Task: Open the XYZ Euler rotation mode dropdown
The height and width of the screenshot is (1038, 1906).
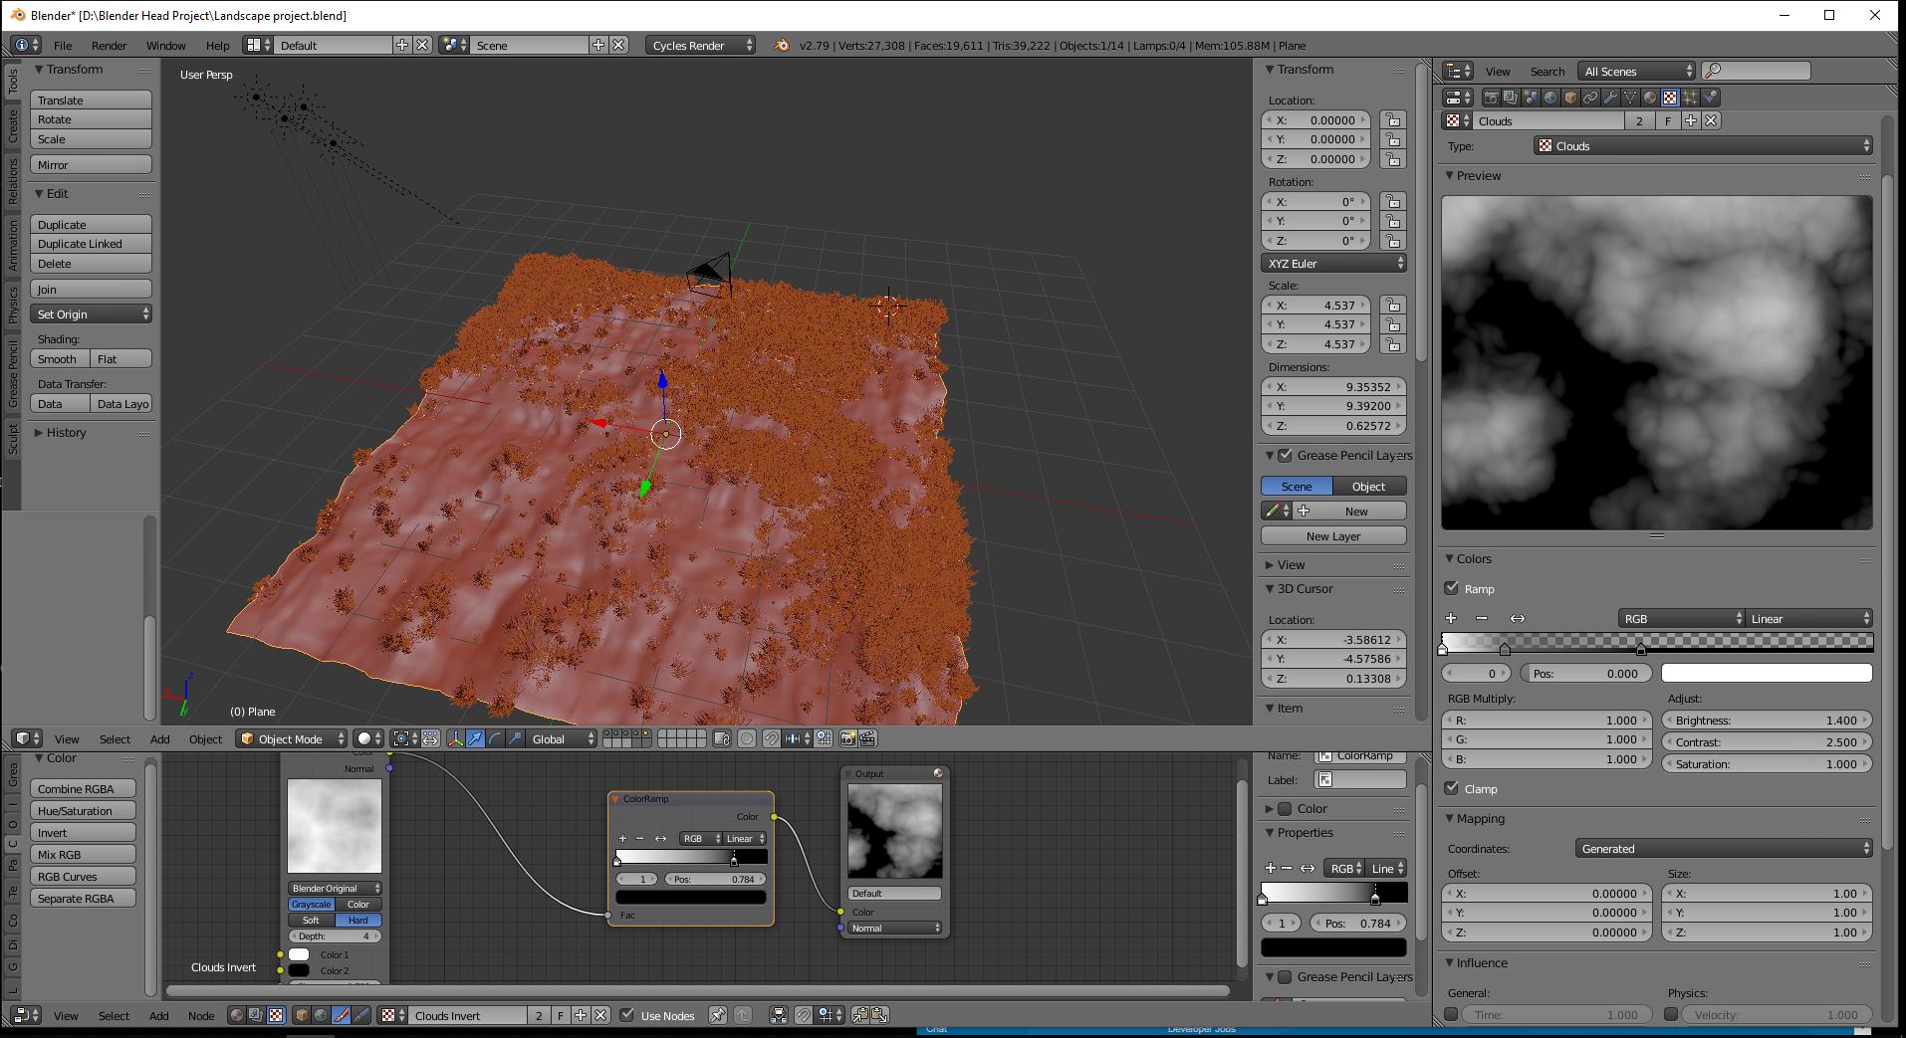Action: point(1333,263)
